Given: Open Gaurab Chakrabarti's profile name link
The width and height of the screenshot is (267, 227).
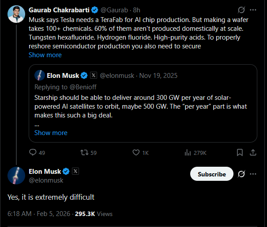Looking at the screenshot, I should point(57,10).
